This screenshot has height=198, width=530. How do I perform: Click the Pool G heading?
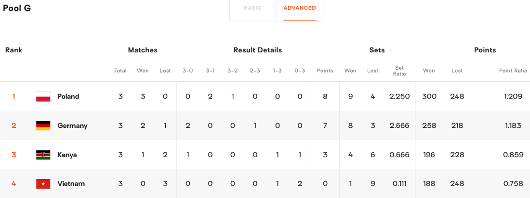click(x=17, y=8)
